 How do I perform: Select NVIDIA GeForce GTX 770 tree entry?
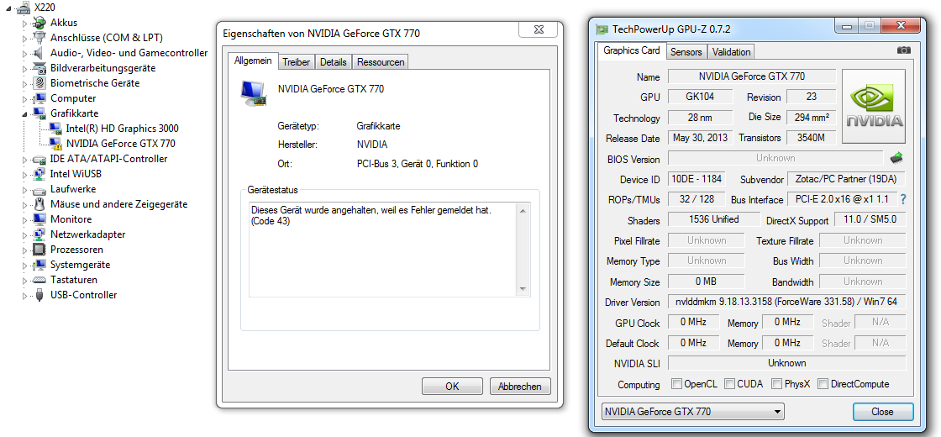click(x=121, y=144)
